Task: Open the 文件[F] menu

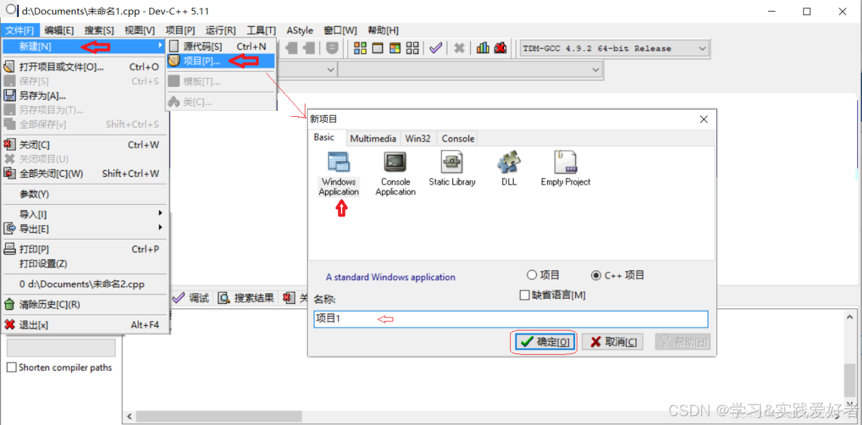Action: (20, 30)
